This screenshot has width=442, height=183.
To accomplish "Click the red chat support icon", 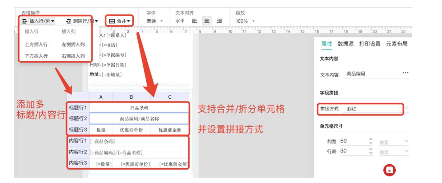I will [x=390, y=170].
